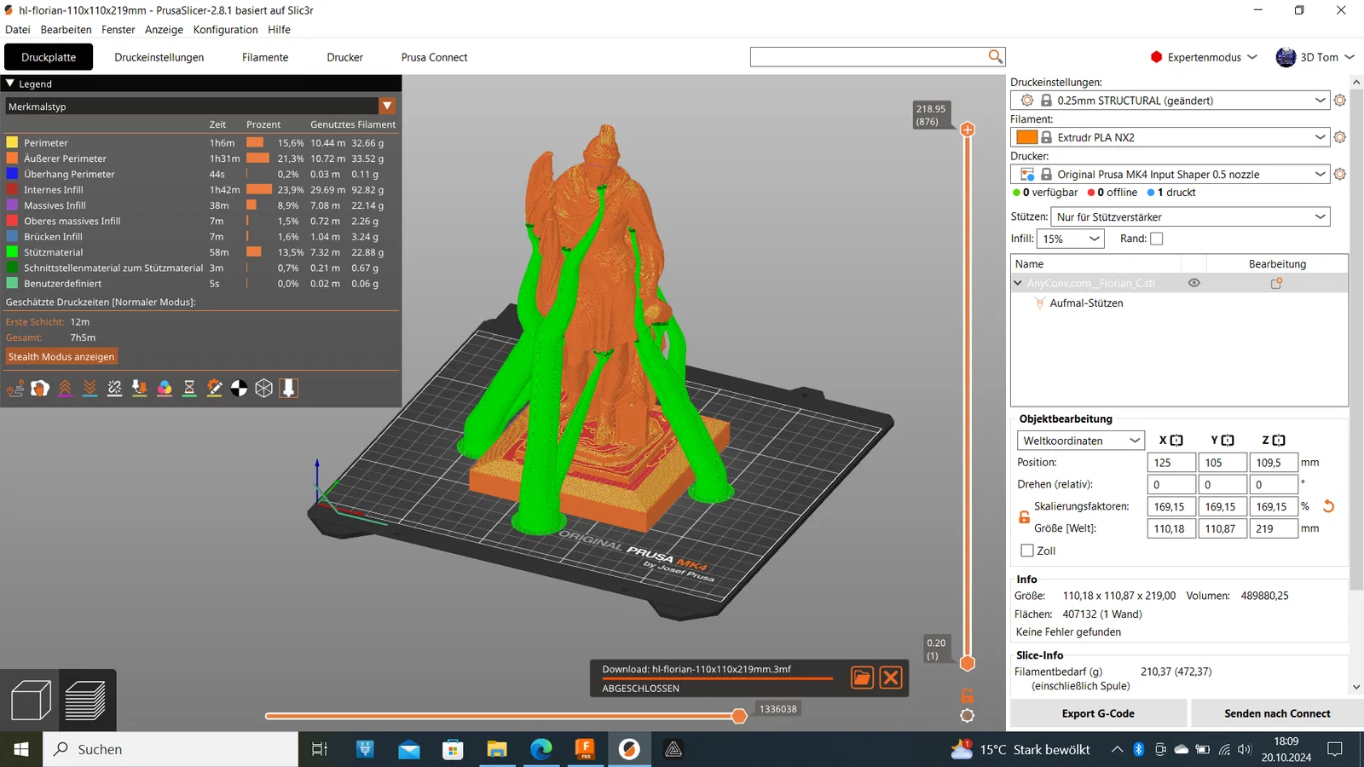Open folder for the downloaded 3mf file
Image resolution: width=1364 pixels, height=767 pixels.
tap(862, 678)
